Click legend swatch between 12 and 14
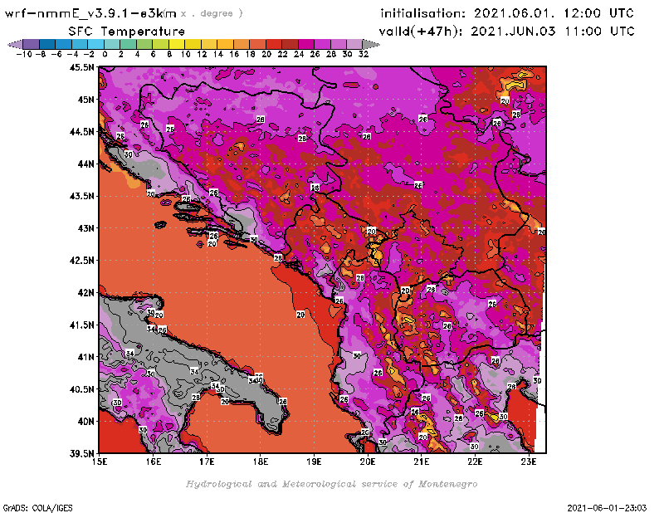This screenshot has width=664, height=513. pos(209,44)
